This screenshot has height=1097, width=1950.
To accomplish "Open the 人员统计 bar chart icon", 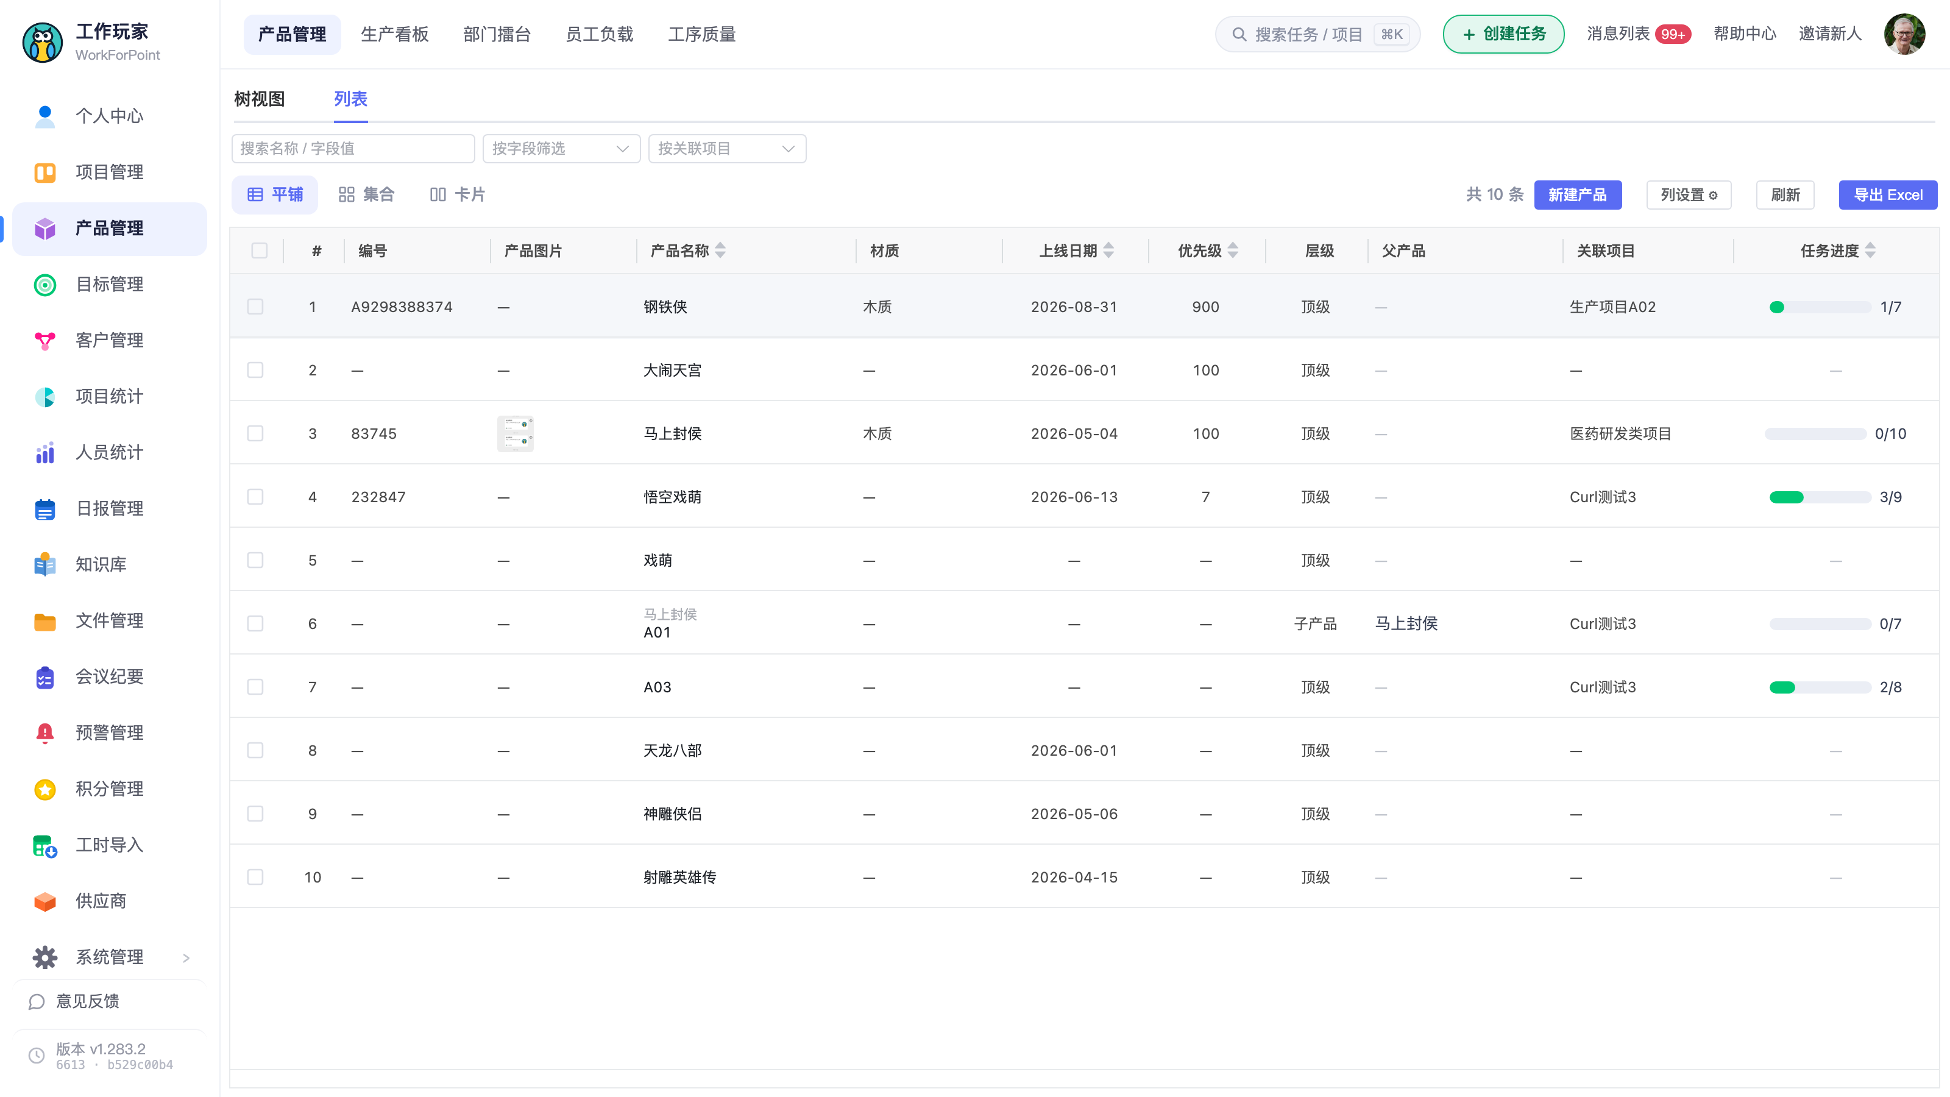I will [x=44, y=452].
